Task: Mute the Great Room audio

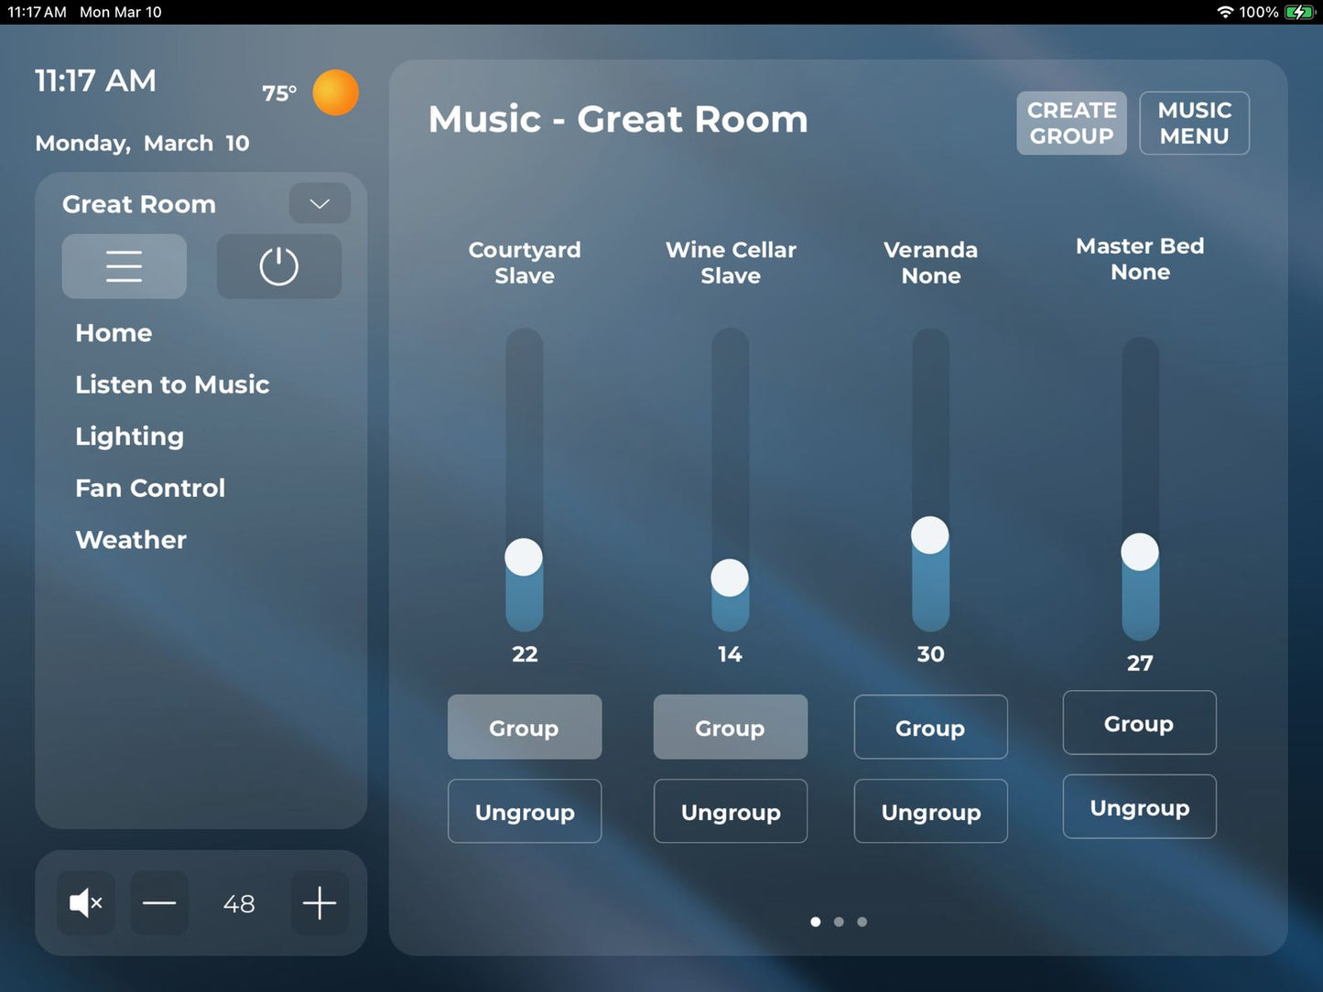Action: pyautogui.click(x=85, y=903)
